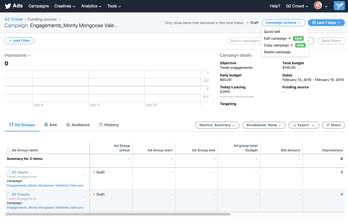Click the Audience people icon
Image resolution: width=348 pixels, height=223 pixels.
tap(68, 125)
